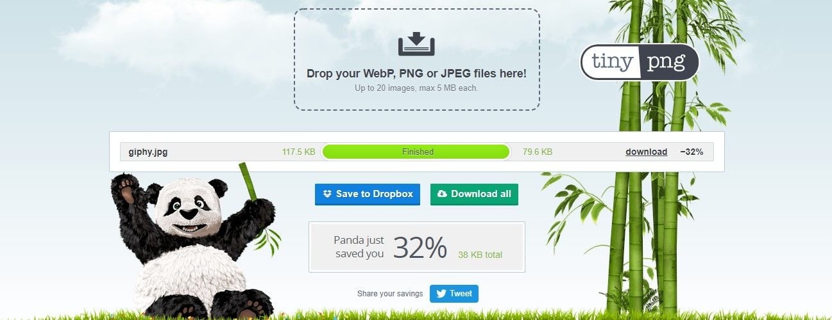Click the 79.6 KB compressed size label
This screenshot has width=832, height=320.
(537, 152)
